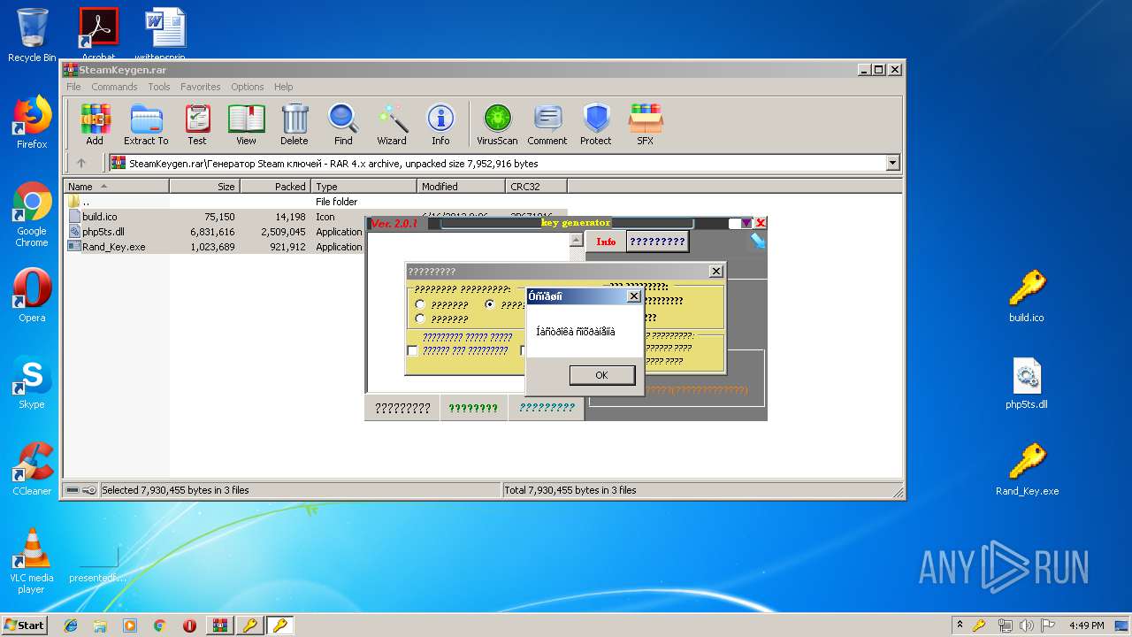This screenshot has height=637, width=1132.
Task: Click the Start button
Action: pyautogui.click(x=25, y=625)
